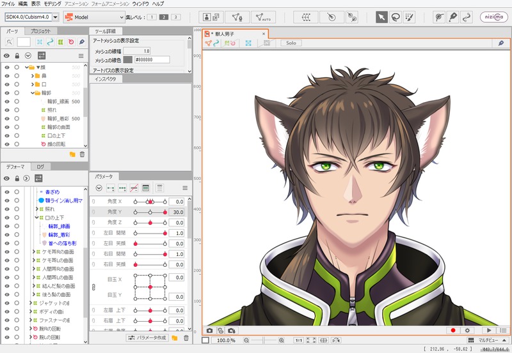Click the snapshot camera icon below canvas

point(210,331)
